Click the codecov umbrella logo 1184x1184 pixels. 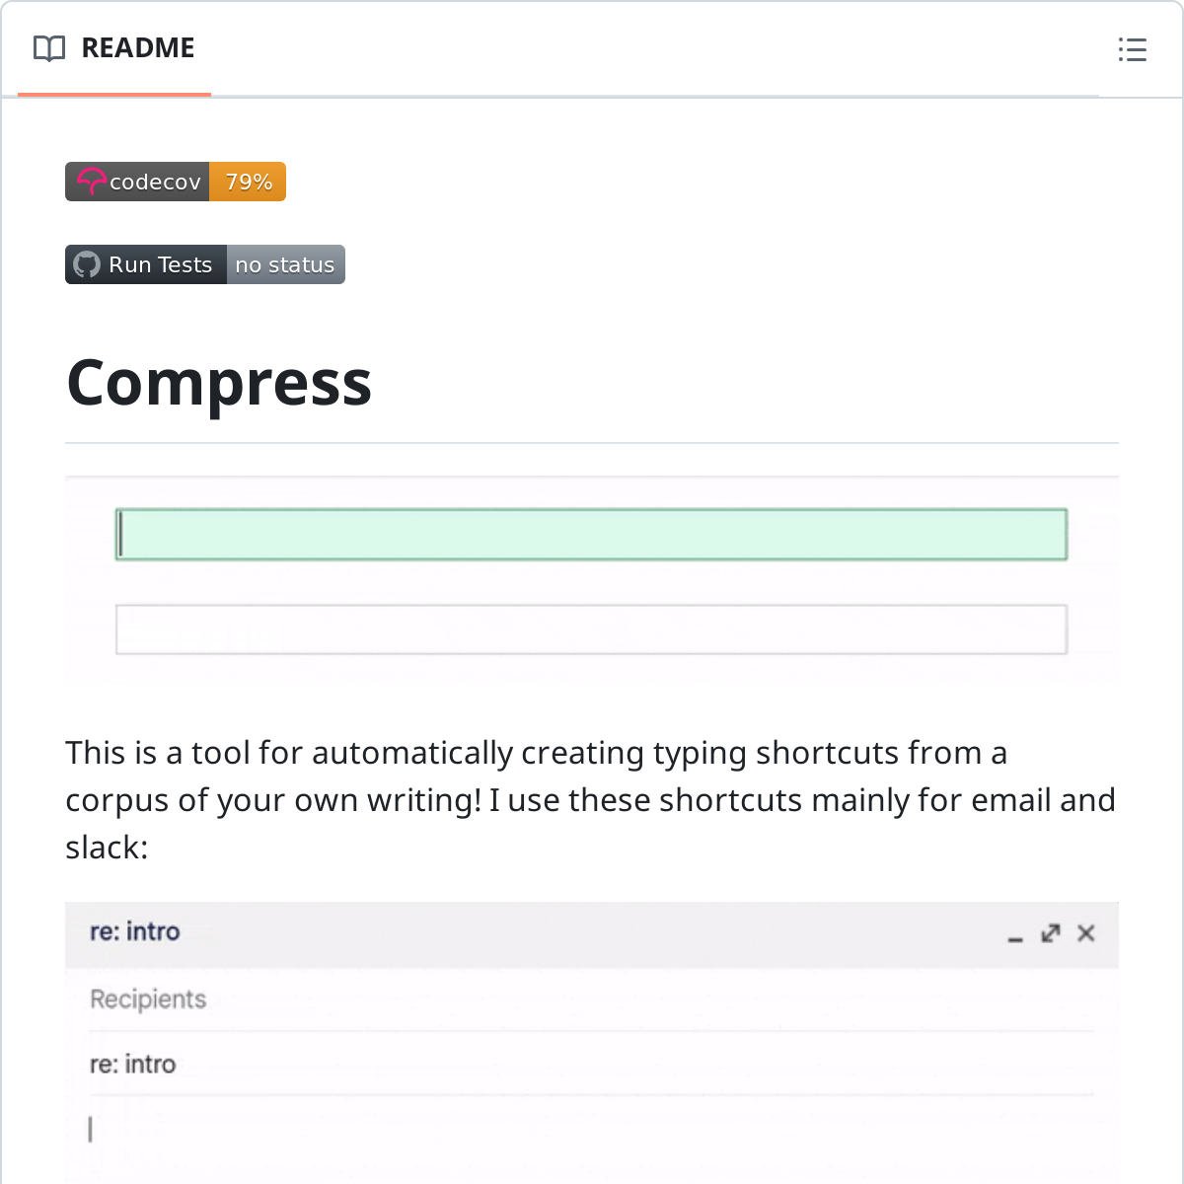91,182
